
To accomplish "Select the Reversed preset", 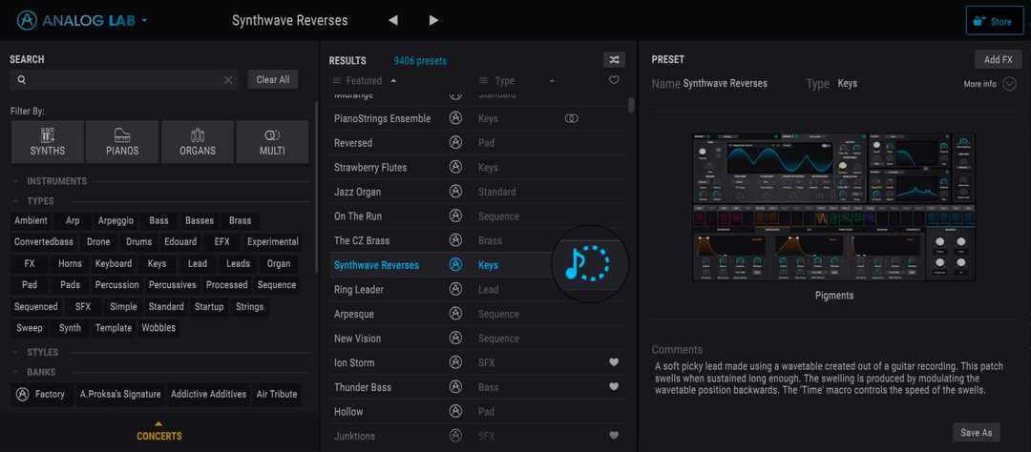I will 353,143.
